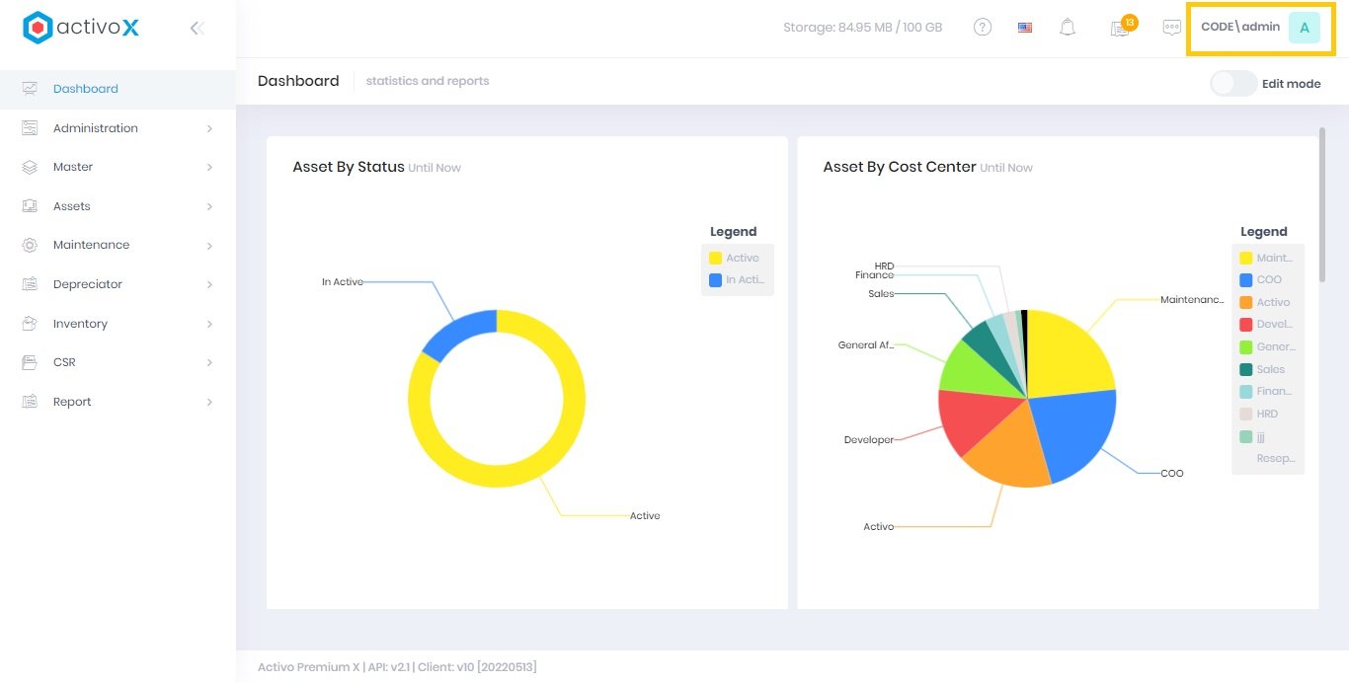Select Assets in the sidebar
Viewport: 1349px width, 684px height.
click(71, 206)
